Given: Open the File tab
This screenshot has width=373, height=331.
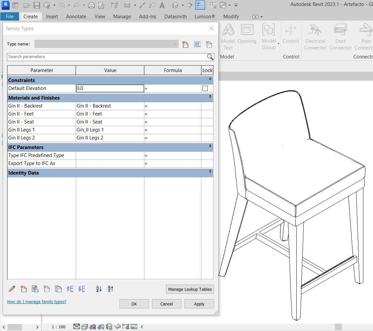Looking at the screenshot, I should pyautogui.click(x=10, y=16).
